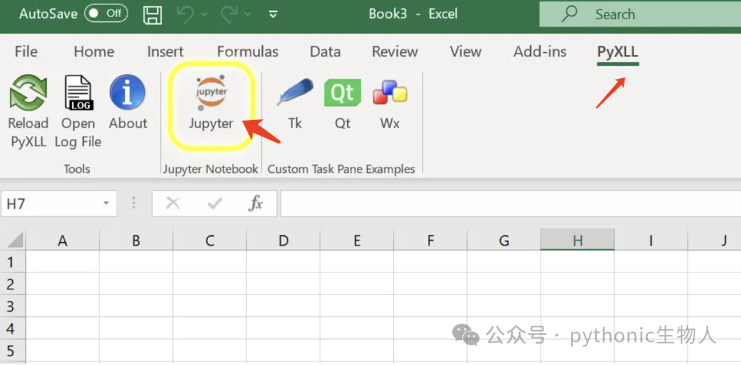Click cell E2 in the worksheet
Viewport: 741px width, 365px height.
click(357, 283)
